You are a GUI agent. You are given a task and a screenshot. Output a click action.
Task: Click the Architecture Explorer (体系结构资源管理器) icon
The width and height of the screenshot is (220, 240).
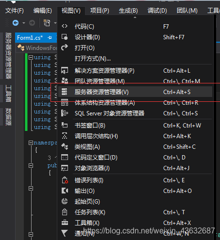(65, 102)
